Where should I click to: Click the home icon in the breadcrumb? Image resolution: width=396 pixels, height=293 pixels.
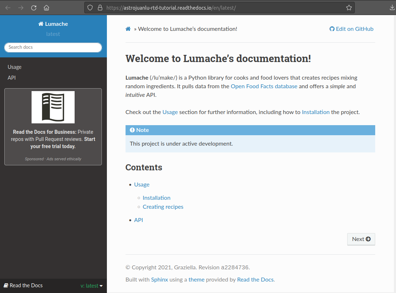[128, 29]
